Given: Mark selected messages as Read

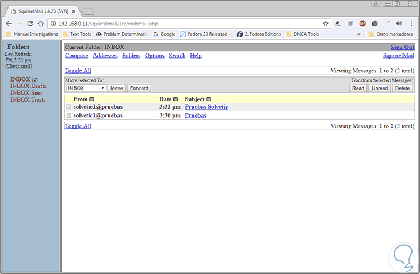Looking at the screenshot, I should tap(358, 88).
